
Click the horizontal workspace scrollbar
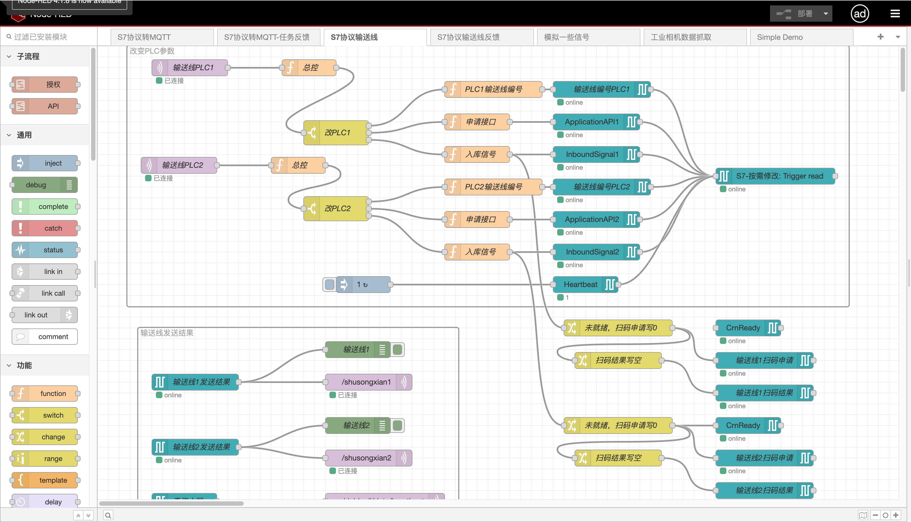tap(171, 503)
